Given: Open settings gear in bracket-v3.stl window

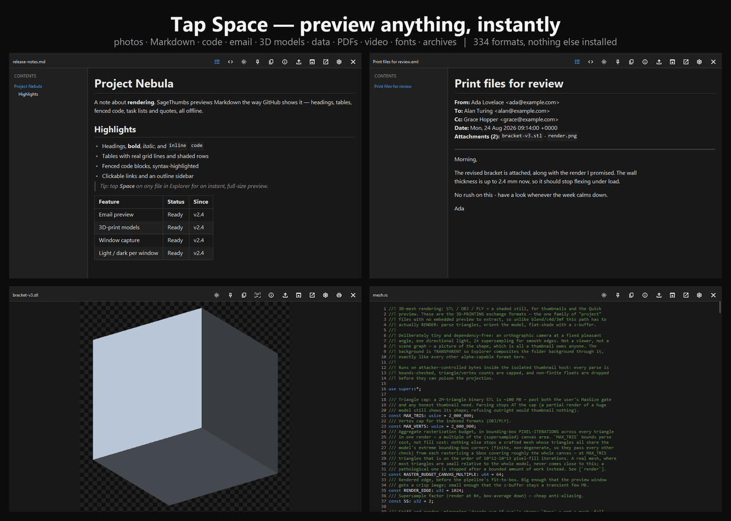Looking at the screenshot, I should click(325, 295).
